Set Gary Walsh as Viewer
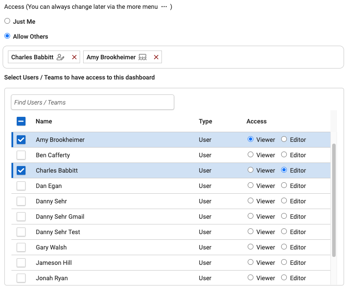This screenshot has height=289, width=348. (x=250, y=247)
